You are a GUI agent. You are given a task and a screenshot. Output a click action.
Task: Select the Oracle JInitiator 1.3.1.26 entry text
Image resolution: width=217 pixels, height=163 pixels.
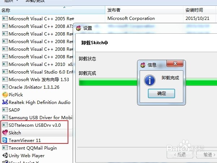34,87
